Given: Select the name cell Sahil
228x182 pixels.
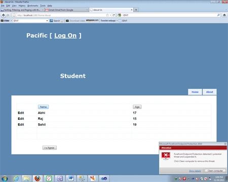Looking at the screenshot, I should pos(42,125).
